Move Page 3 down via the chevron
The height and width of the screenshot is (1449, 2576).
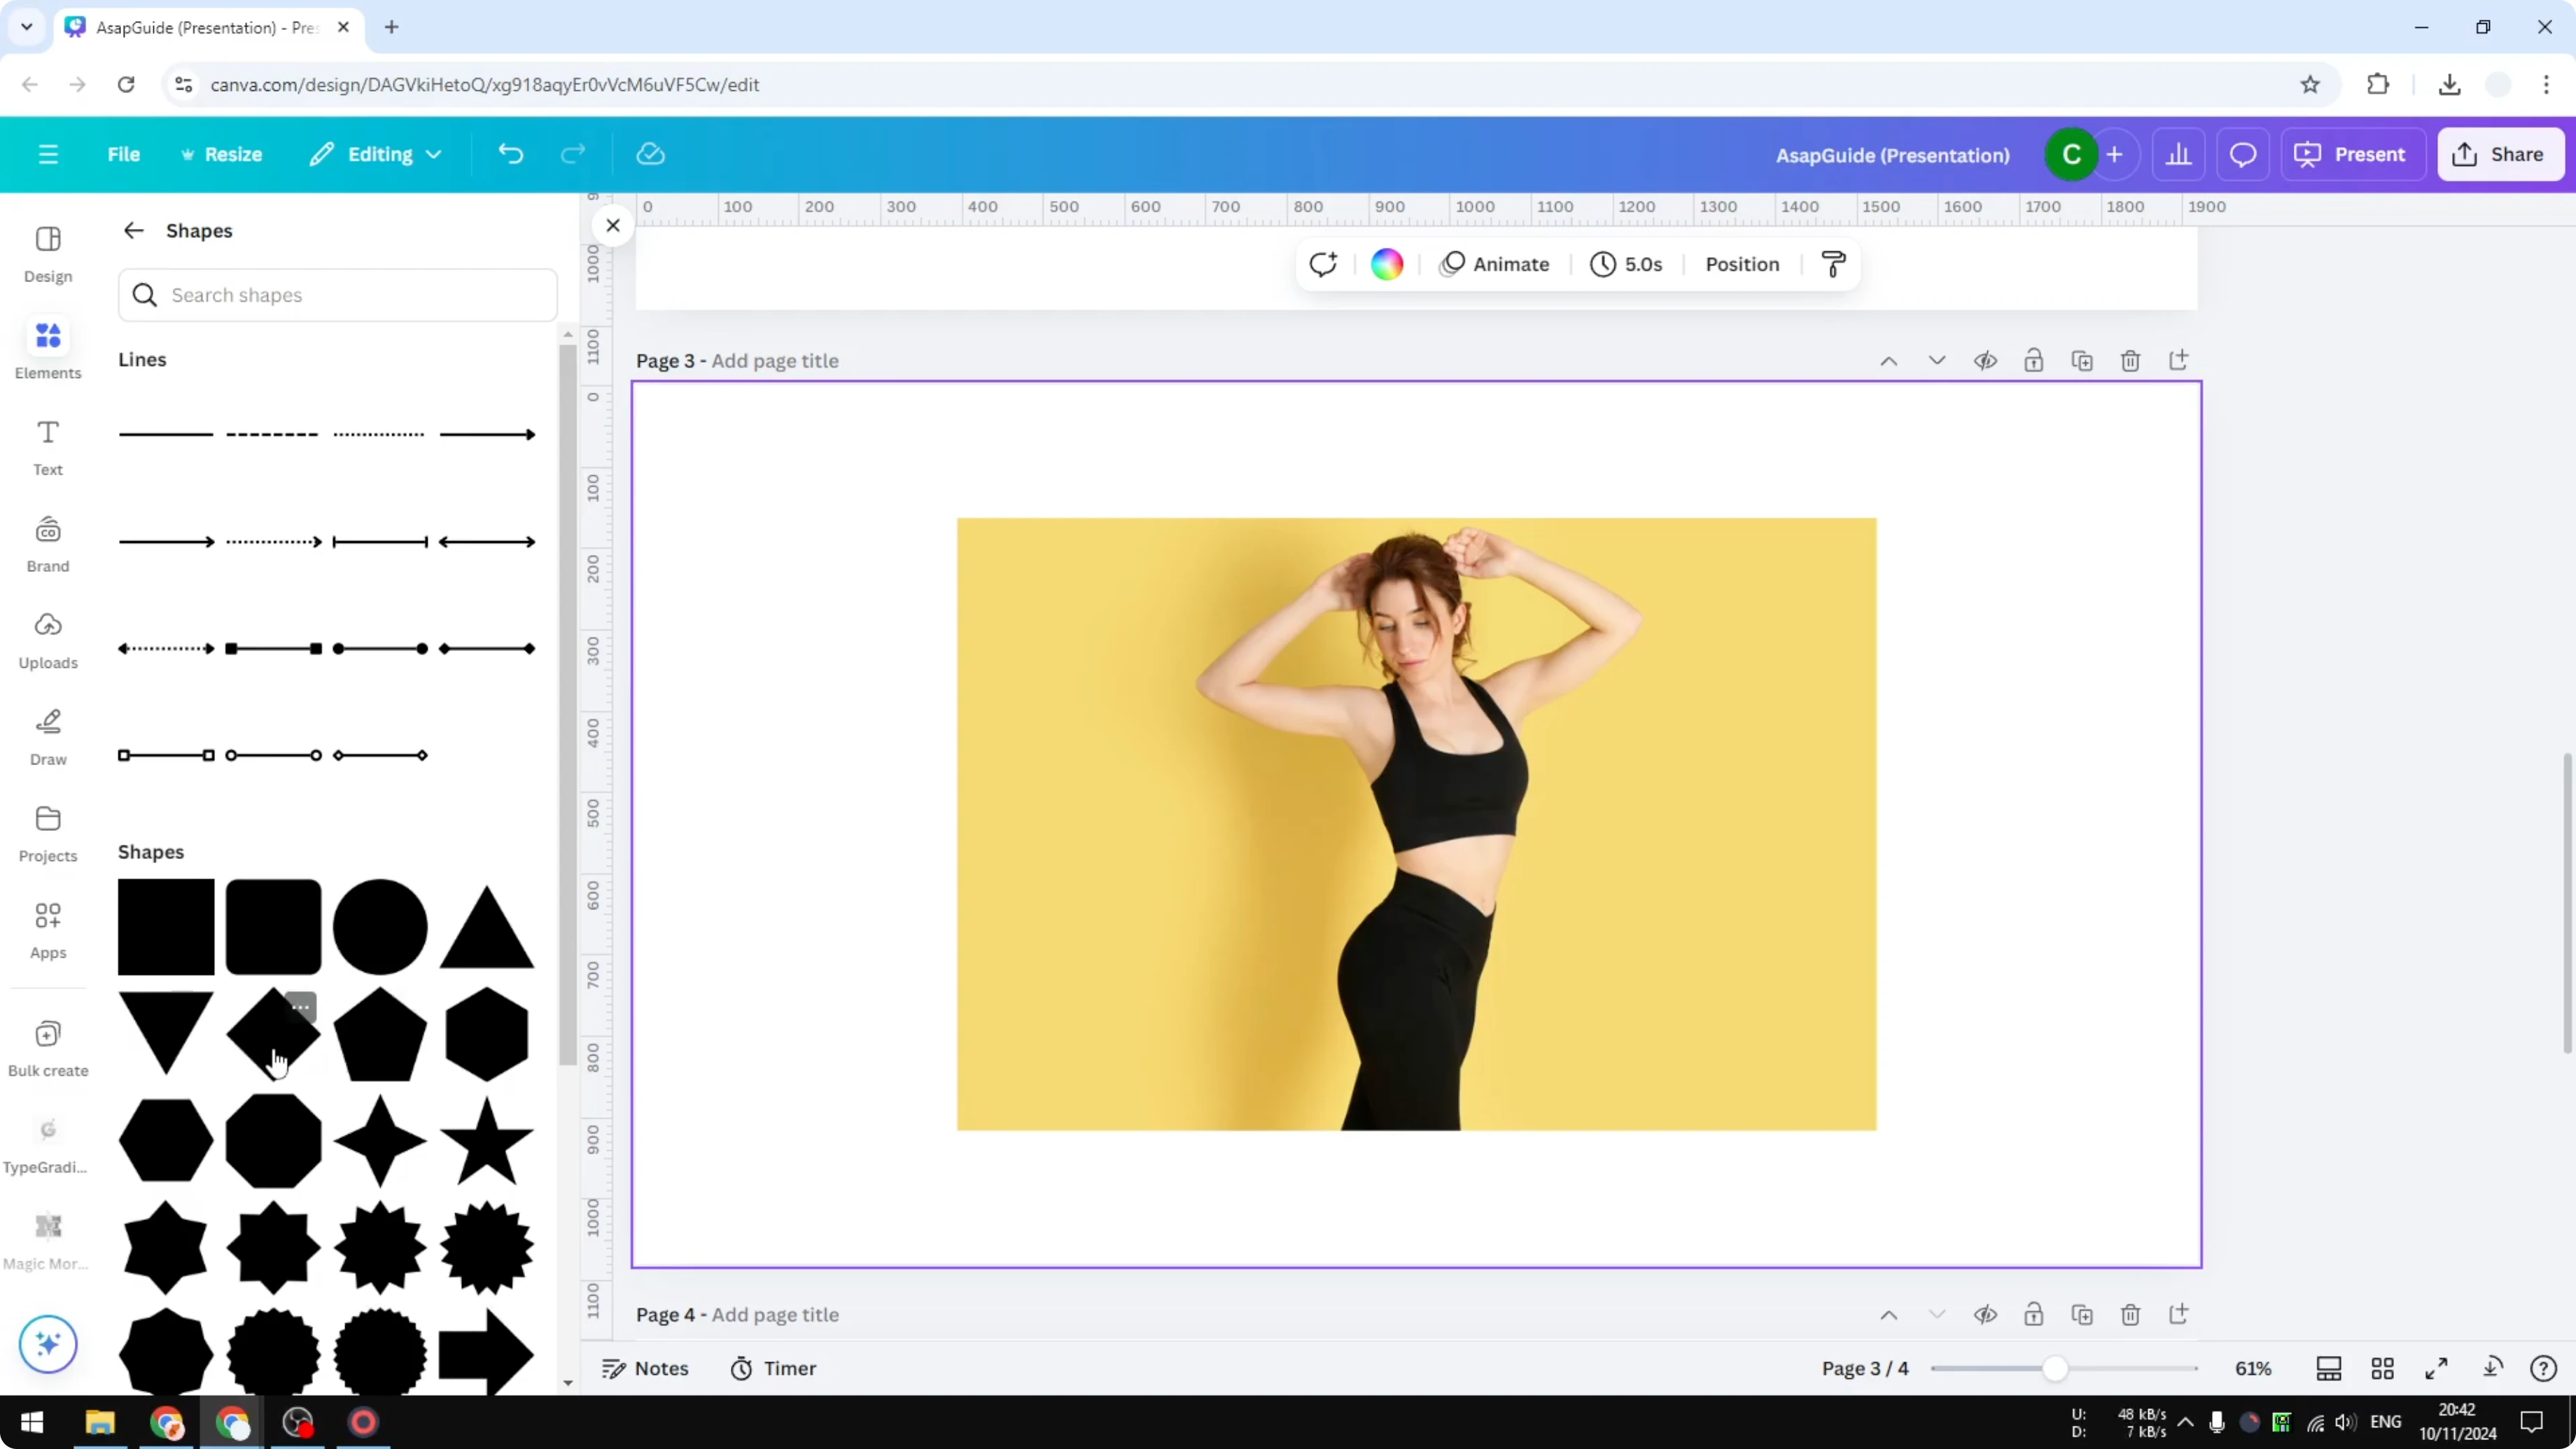[x=1937, y=361]
